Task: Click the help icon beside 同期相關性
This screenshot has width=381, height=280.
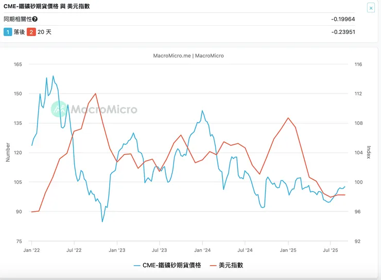Action: coord(35,19)
